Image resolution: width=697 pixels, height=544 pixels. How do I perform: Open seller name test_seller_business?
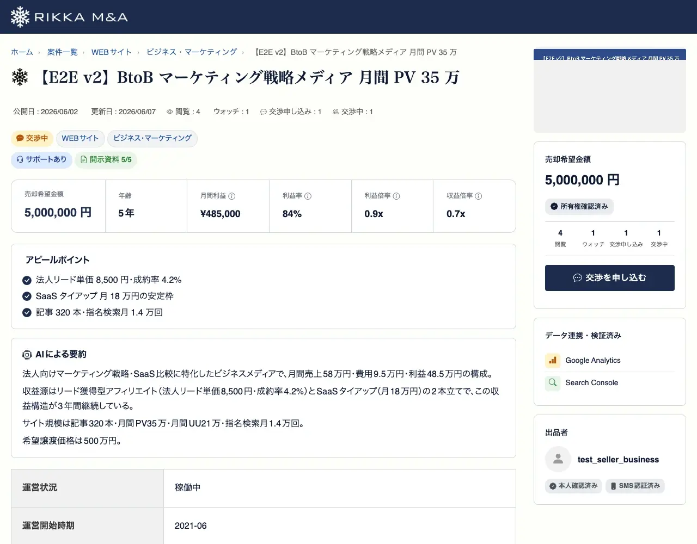click(618, 460)
